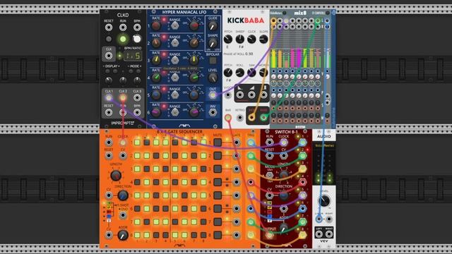Click the GLIDE knob on Hyper Maniacal LFO

(x=213, y=26)
